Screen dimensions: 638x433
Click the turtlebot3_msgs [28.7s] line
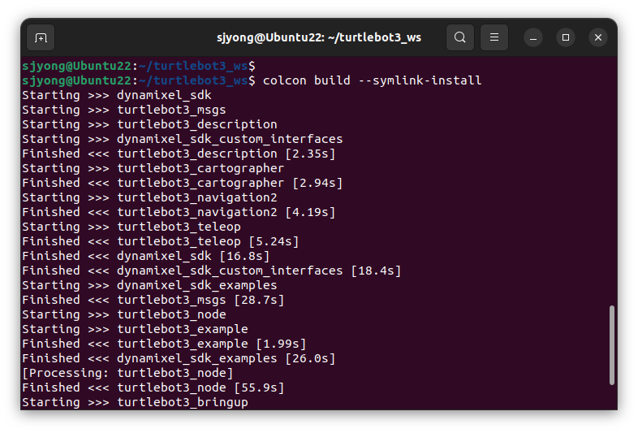(x=153, y=300)
